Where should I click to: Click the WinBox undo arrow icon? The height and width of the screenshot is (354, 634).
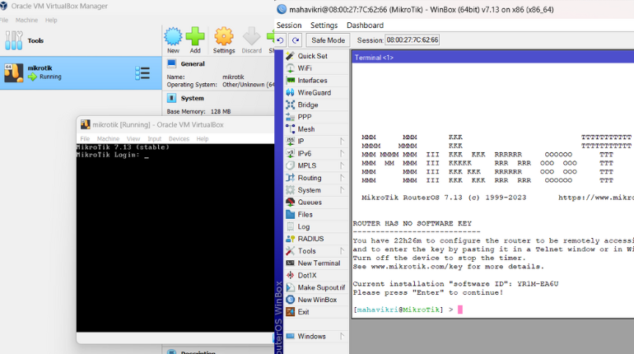click(x=281, y=40)
